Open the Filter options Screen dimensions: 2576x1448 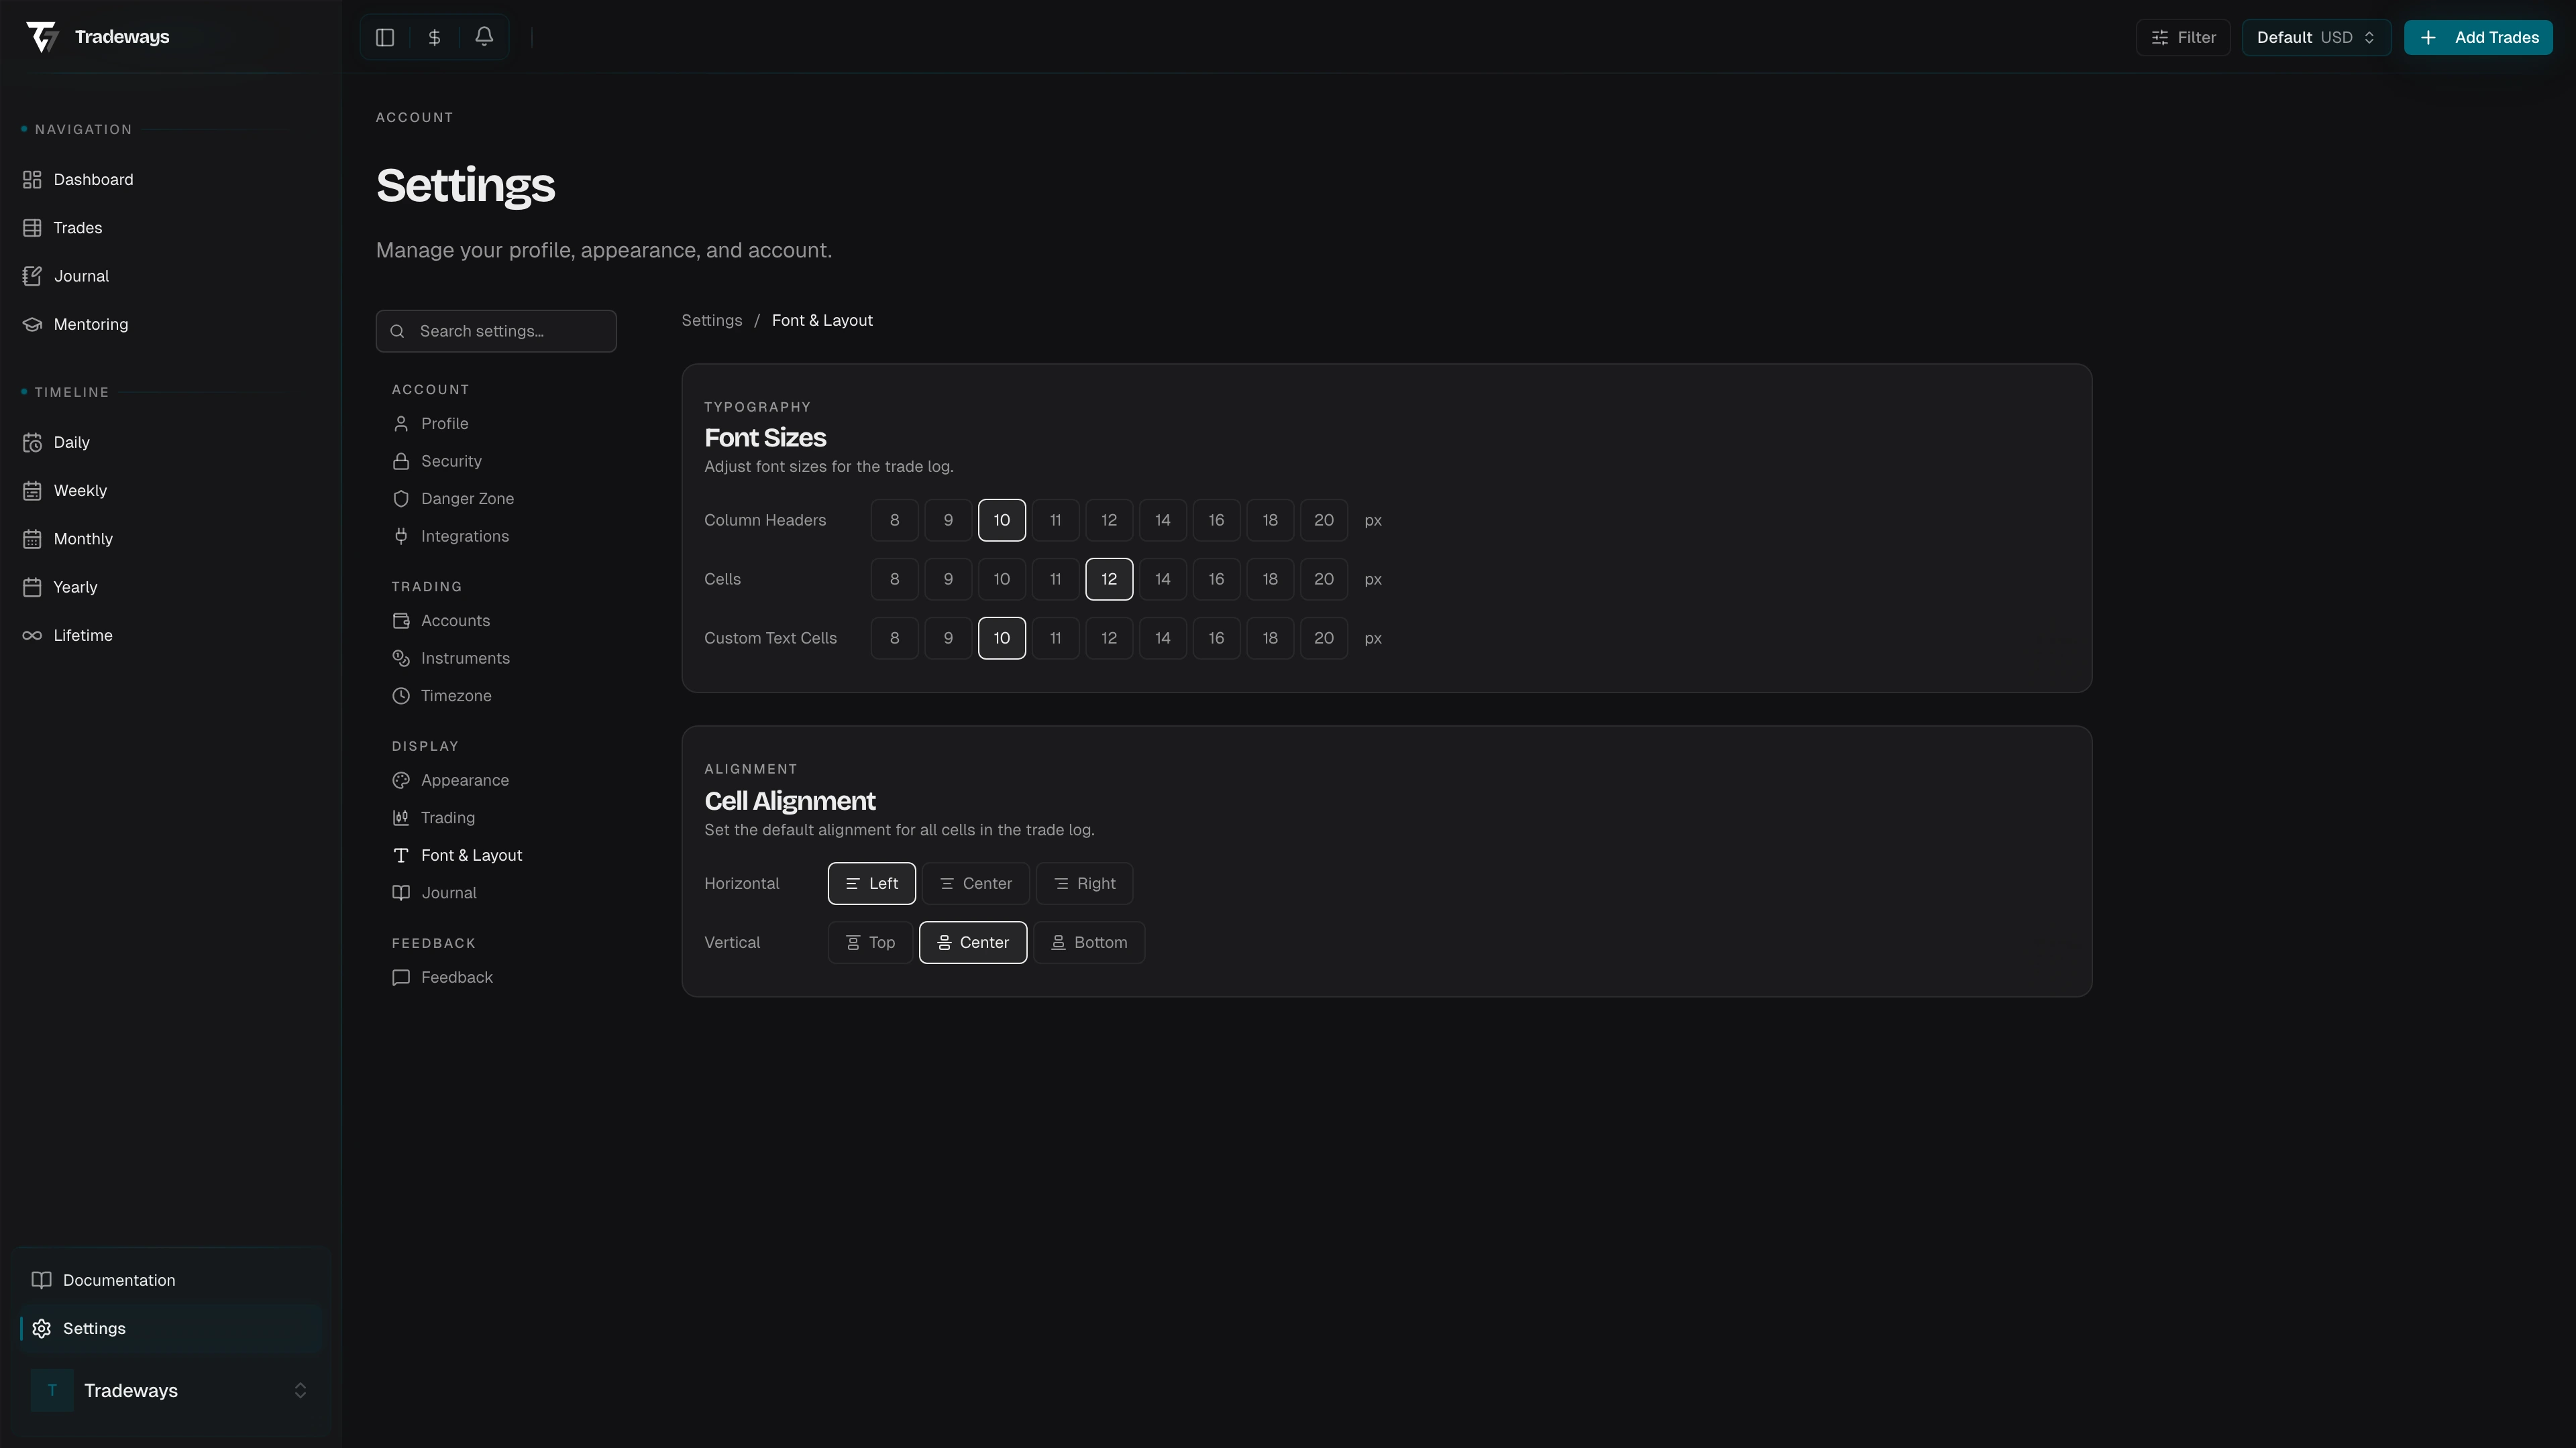click(2182, 37)
